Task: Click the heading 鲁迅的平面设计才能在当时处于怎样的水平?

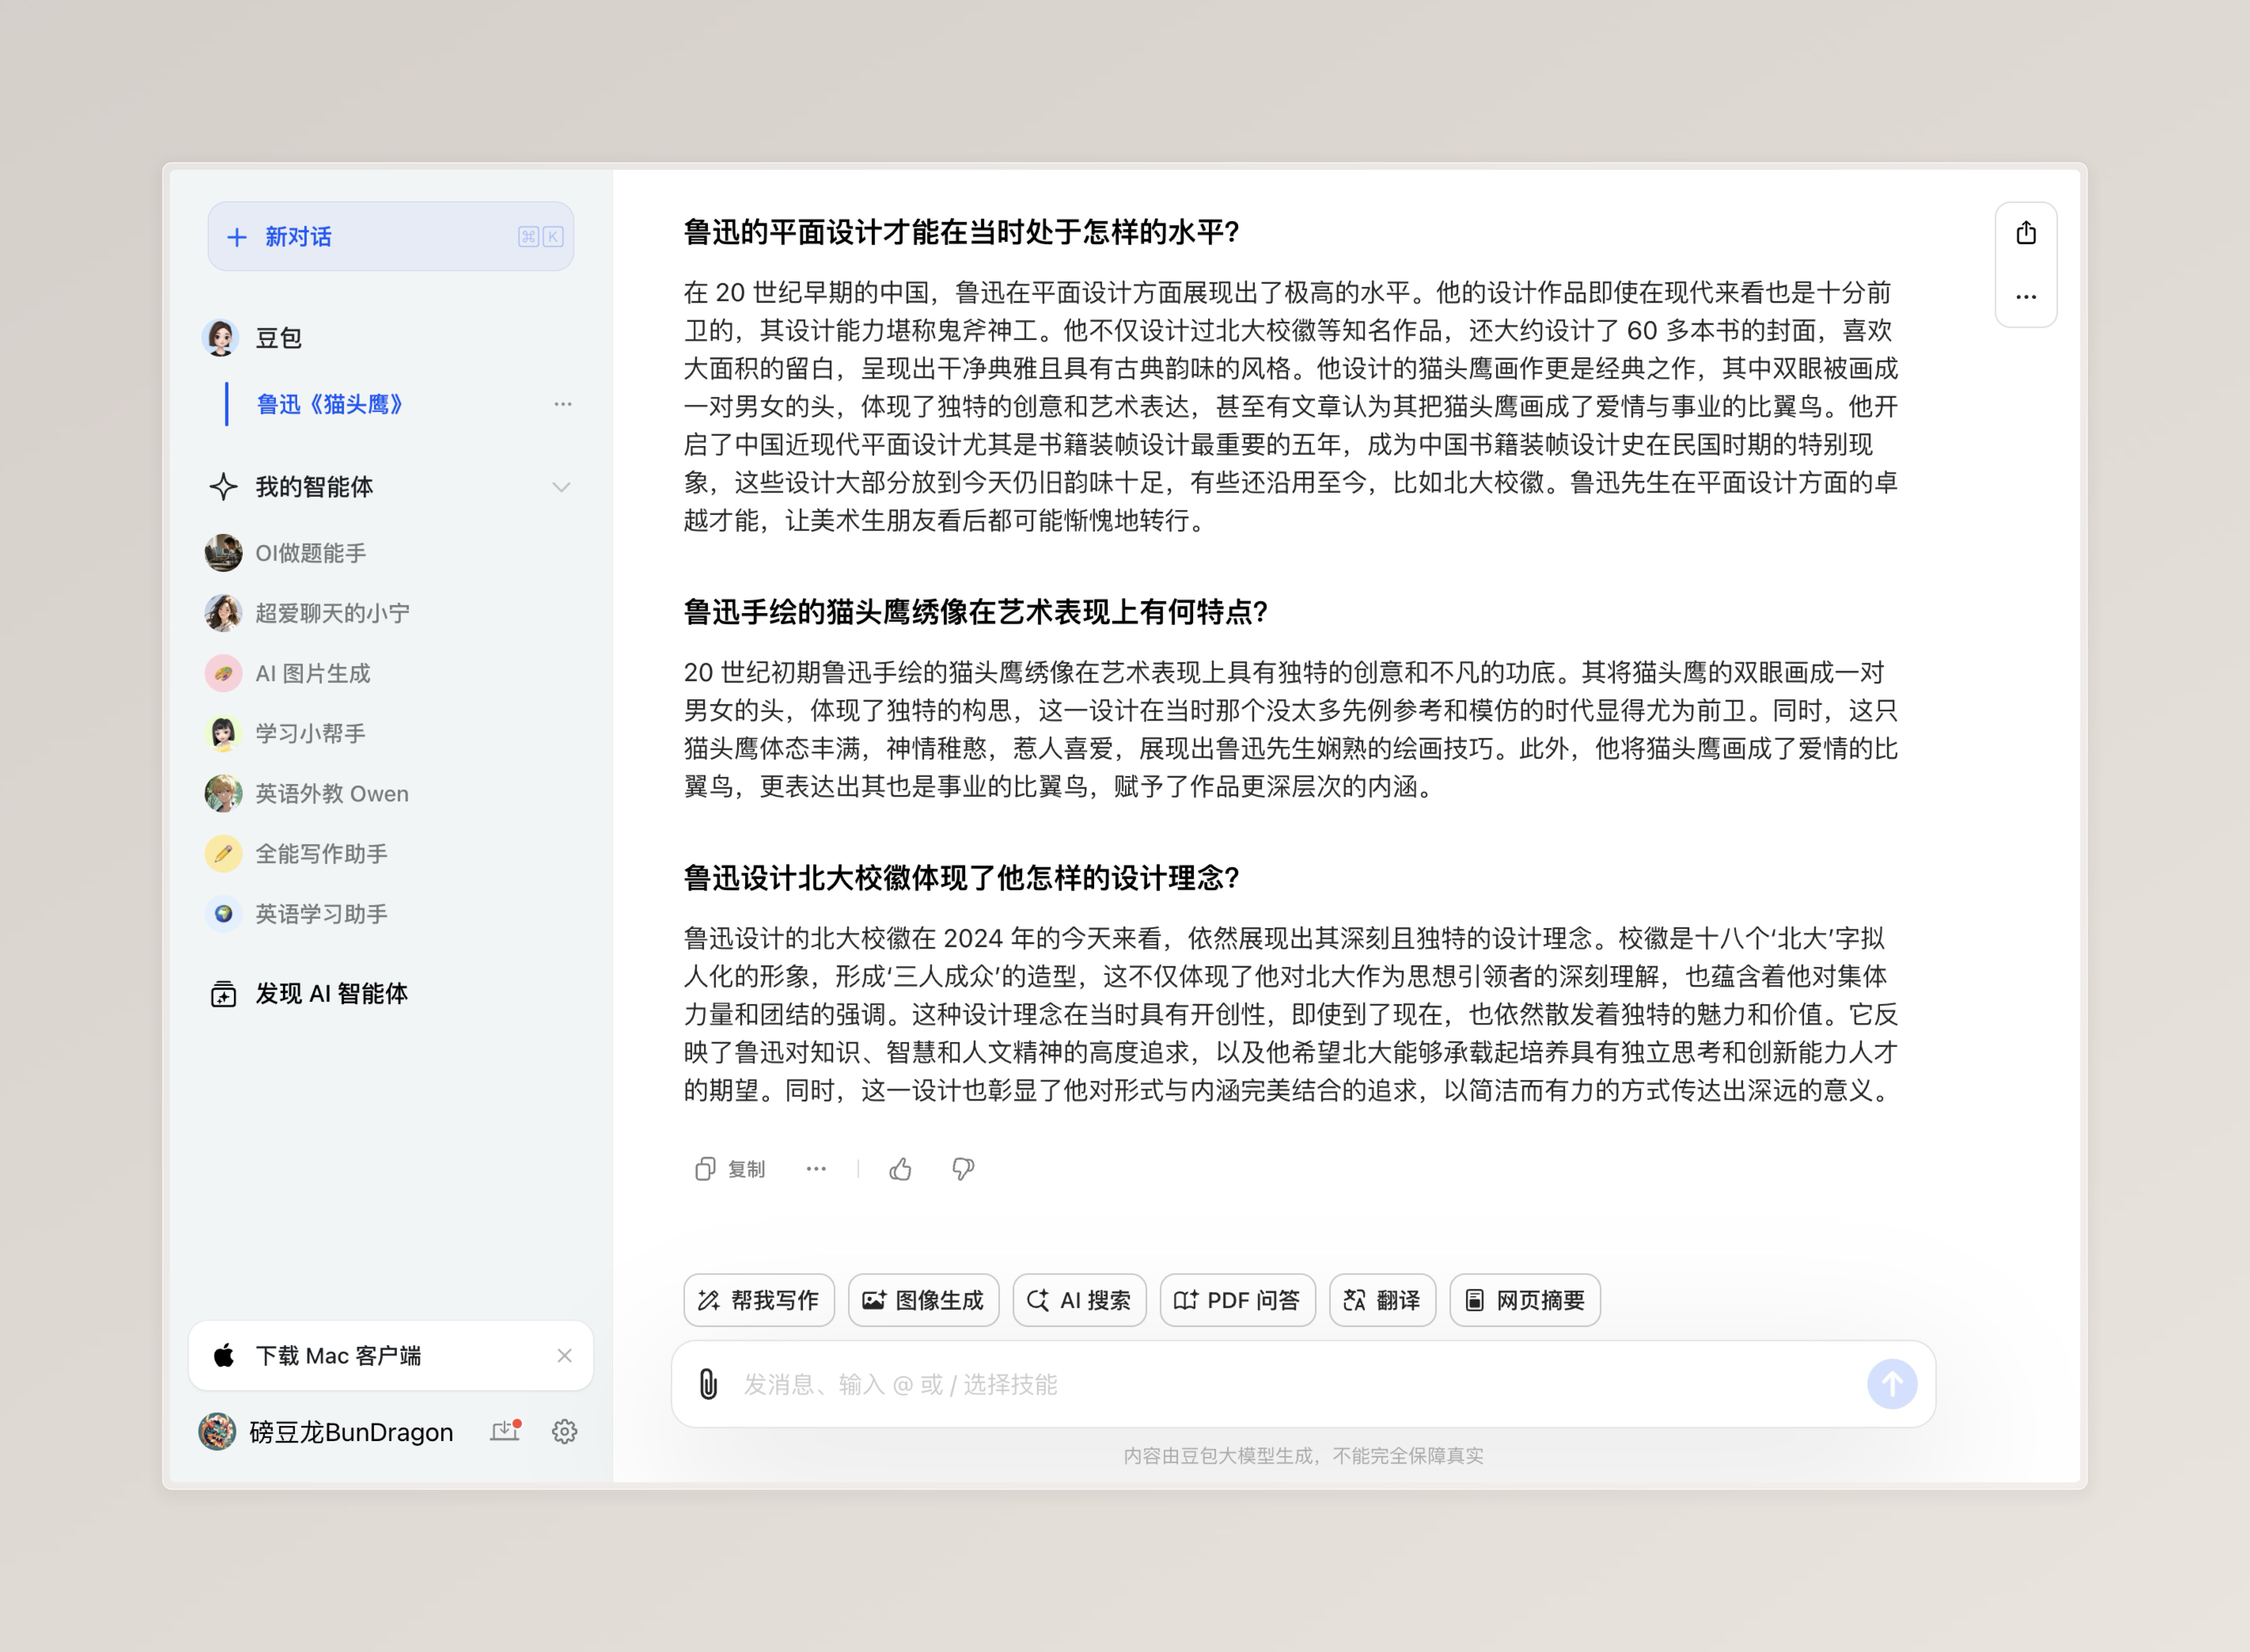Action: coord(961,232)
